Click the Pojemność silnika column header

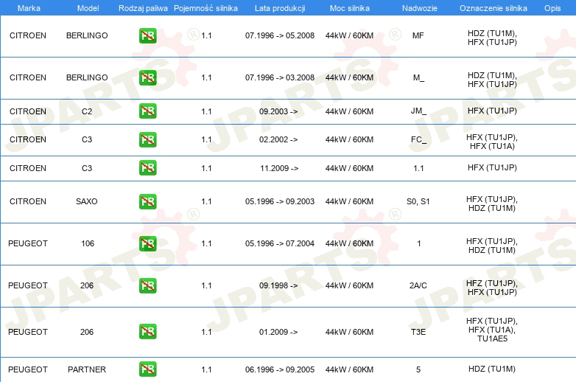click(x=206, y=8)
